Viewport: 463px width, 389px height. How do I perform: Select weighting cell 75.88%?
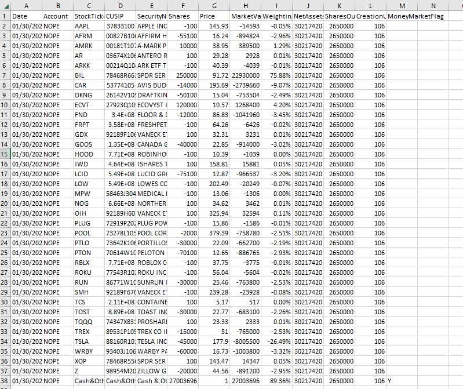276,75
